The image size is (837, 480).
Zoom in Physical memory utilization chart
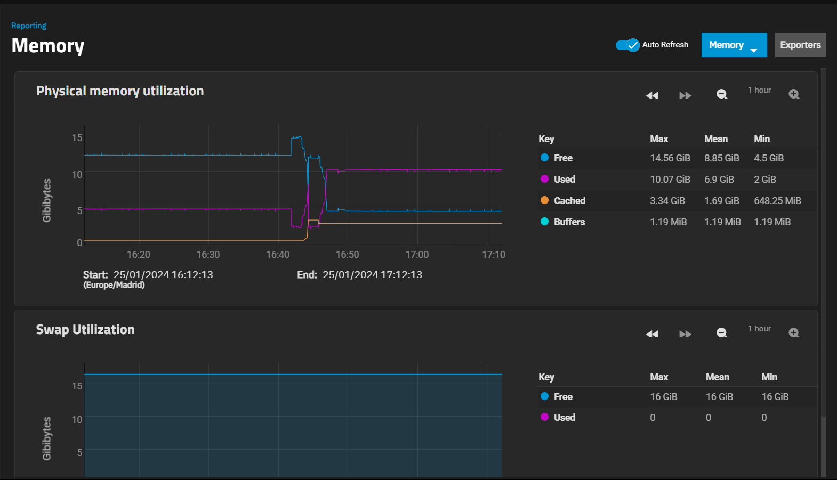tap(794, 94)
